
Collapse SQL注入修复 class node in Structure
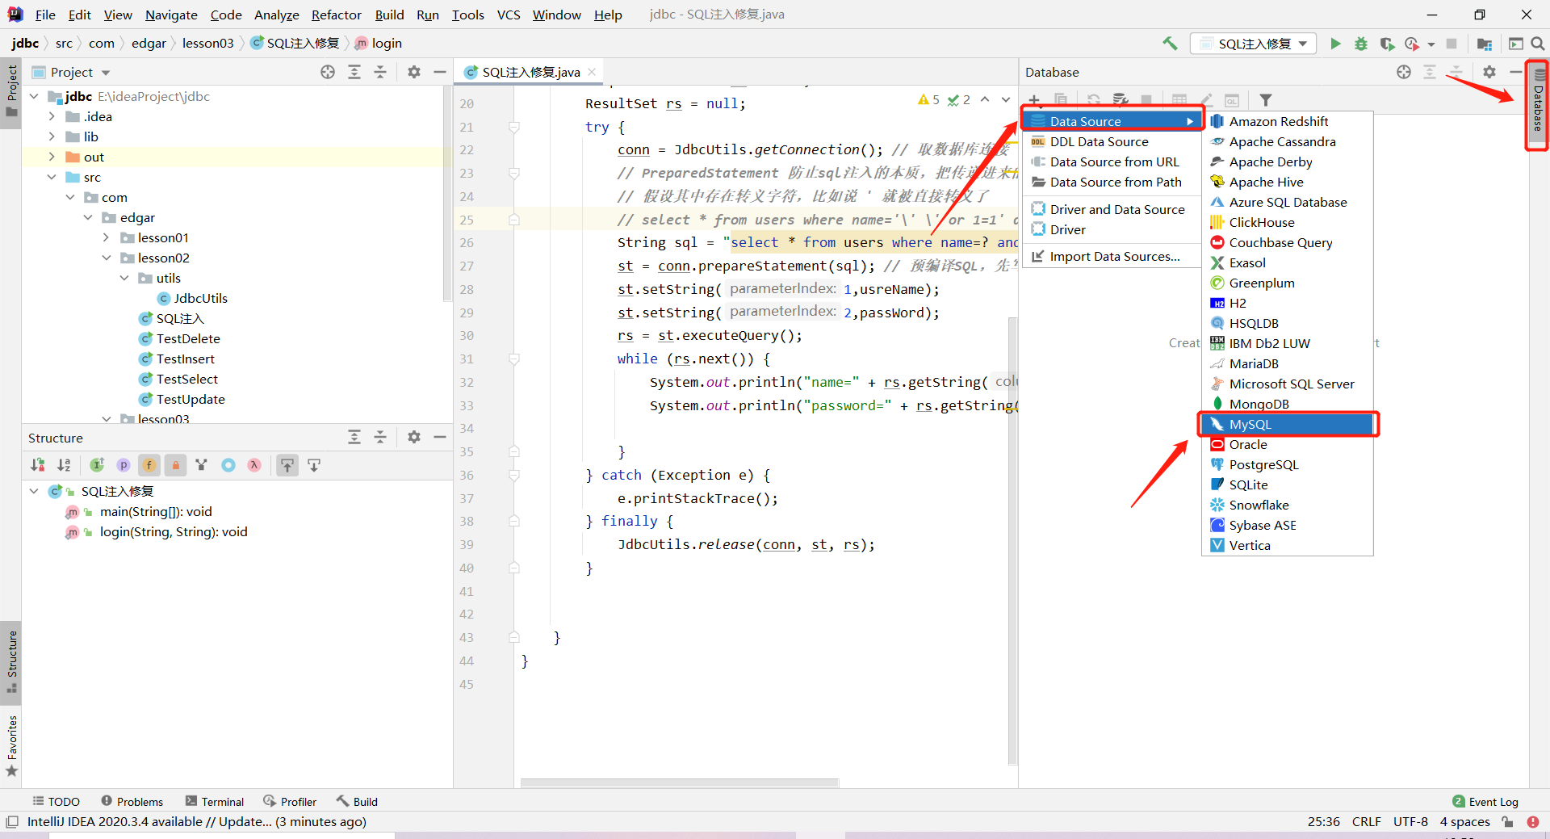point(34,491)
